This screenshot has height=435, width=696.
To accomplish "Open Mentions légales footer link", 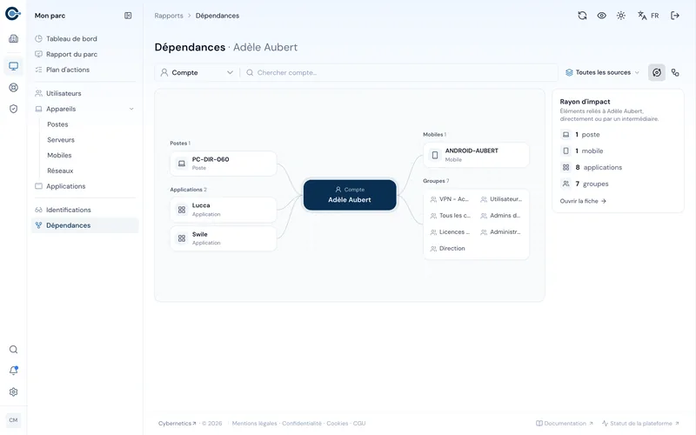I will click(x=254, y=424).
